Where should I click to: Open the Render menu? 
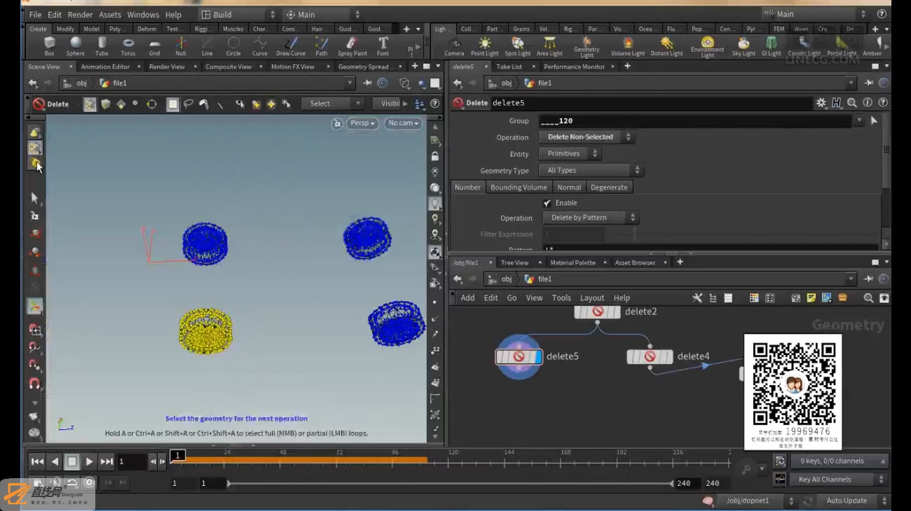point(81,15)
